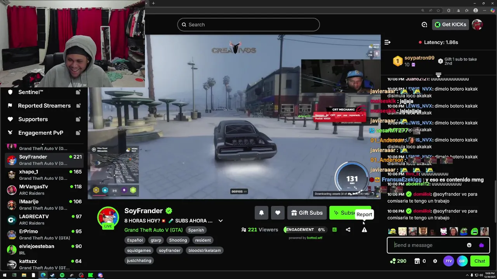Click the 290 channel points balance
Screen dimensions: 497x279
pos(398,261)
